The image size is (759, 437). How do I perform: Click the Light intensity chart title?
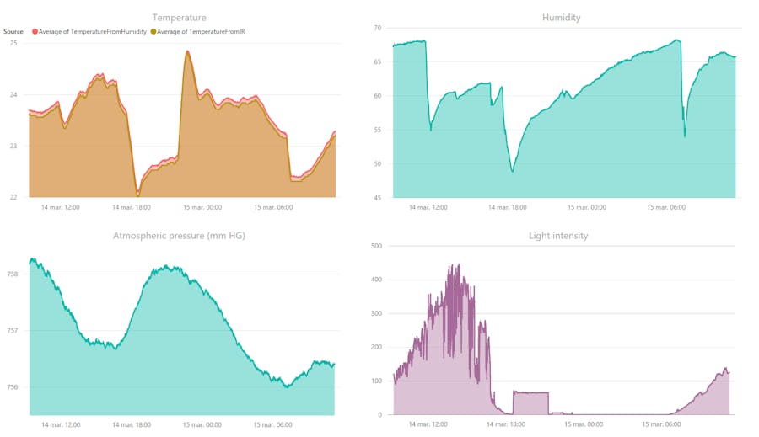(558, 236)
